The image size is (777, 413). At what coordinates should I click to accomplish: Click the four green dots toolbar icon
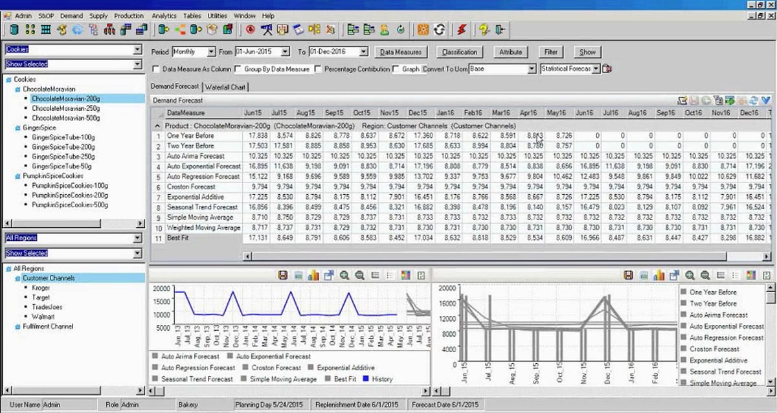[29, 30]
